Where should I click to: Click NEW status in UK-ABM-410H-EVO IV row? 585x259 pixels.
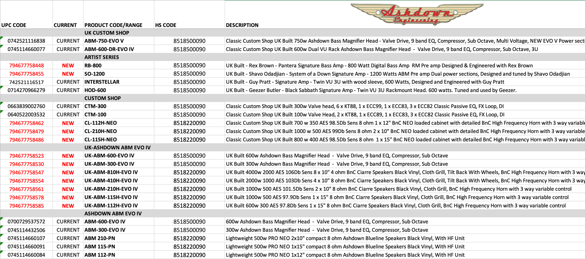pos(68,181)
